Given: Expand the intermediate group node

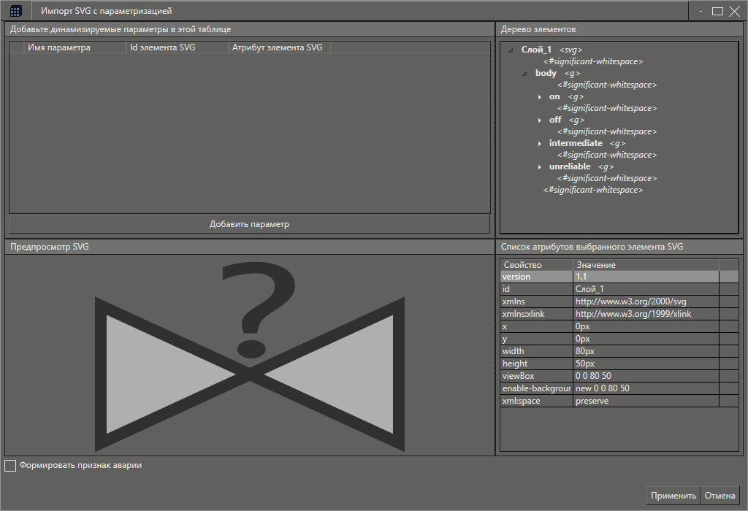Looking at the screenshot, I should (x=539, y=142).
